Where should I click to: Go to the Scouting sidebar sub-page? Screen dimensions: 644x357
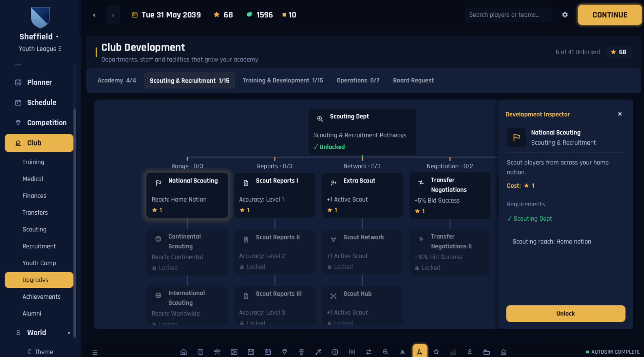coord(39,229)
